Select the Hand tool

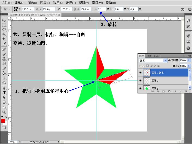click(4, 108)
